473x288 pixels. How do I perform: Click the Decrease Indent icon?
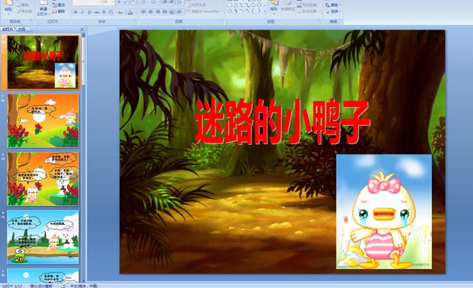(165, 2)
